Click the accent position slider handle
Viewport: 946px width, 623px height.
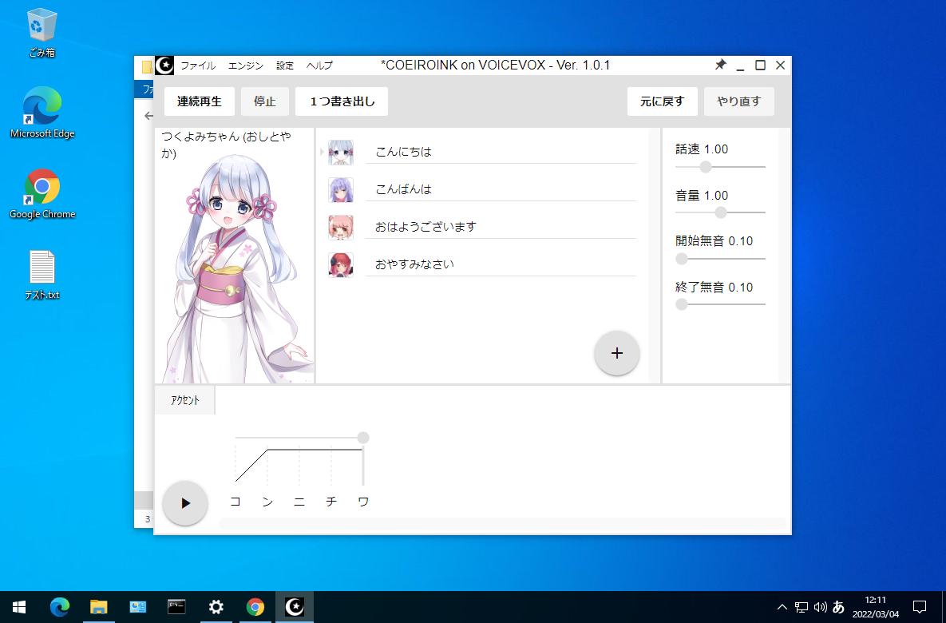tap(362, 438)
